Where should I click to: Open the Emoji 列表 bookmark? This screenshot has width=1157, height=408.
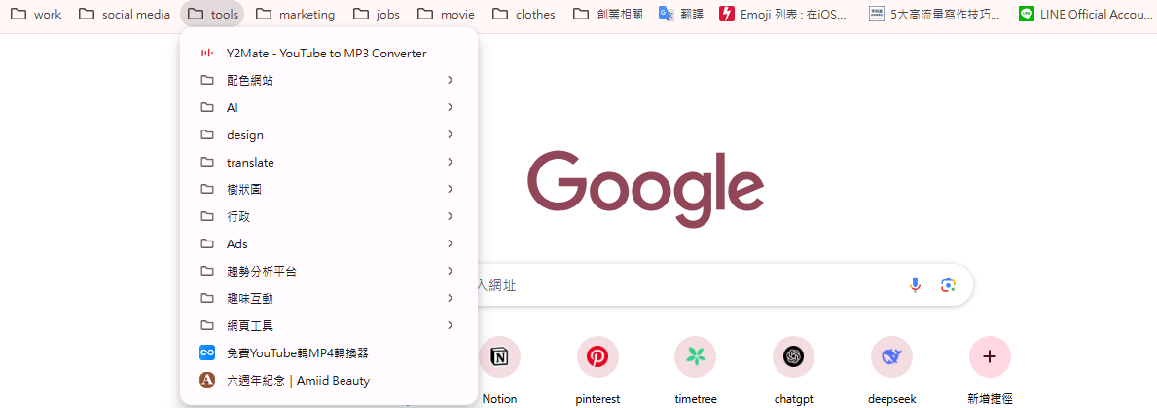pos(783,14)
